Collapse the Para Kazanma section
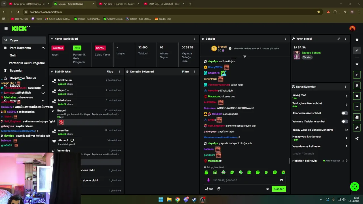 click(x=43, y=48)
